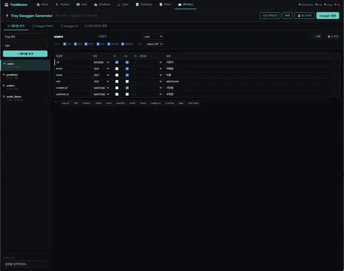Click the admin/user description cell

pyautogui.click(x=247, y=81)
